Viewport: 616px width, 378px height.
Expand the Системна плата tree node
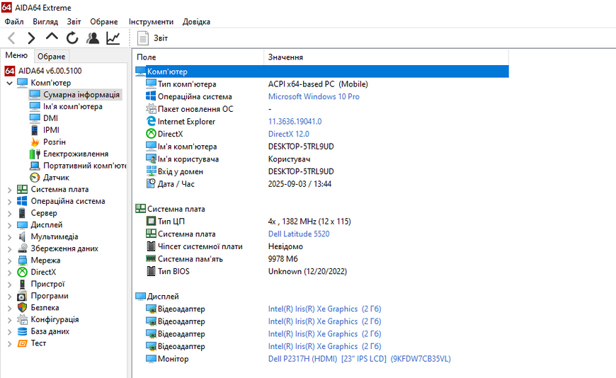pos(9,190)
